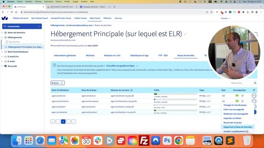The width and height of the screenshot is (264, 148).
Task: Expand E-mails section in sidebar
Action: (x=2, y=61)
